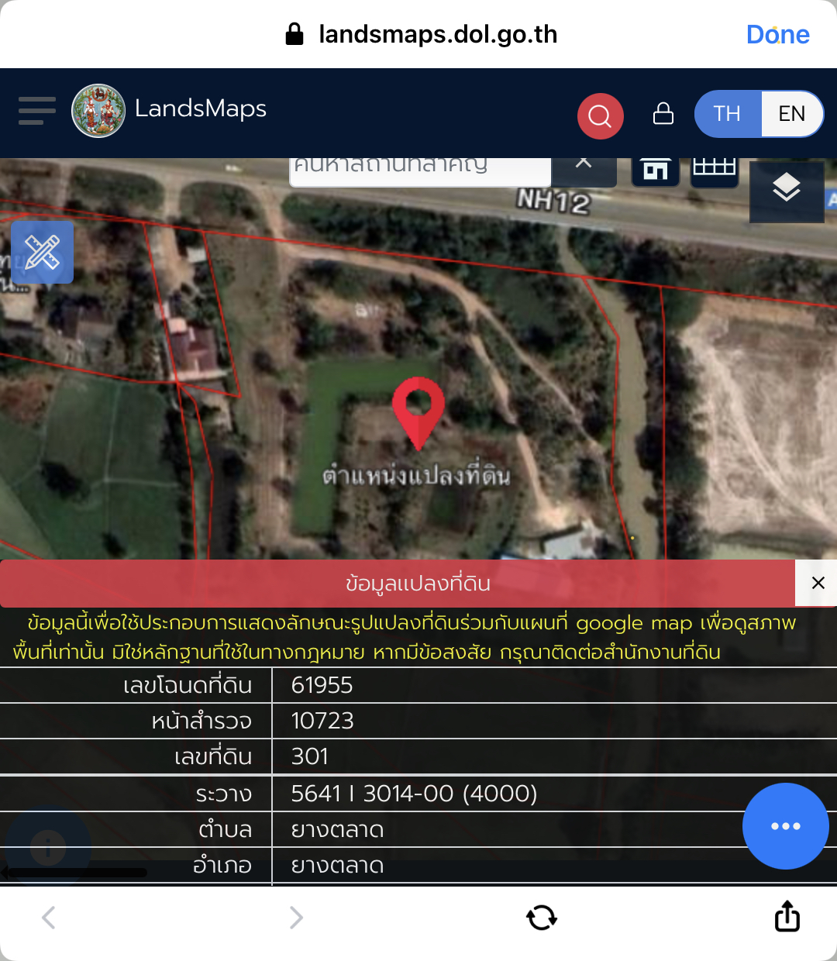Tap Done to close the browser view
The width and height of the screenshot is (837, 961).
pos(777,34)
